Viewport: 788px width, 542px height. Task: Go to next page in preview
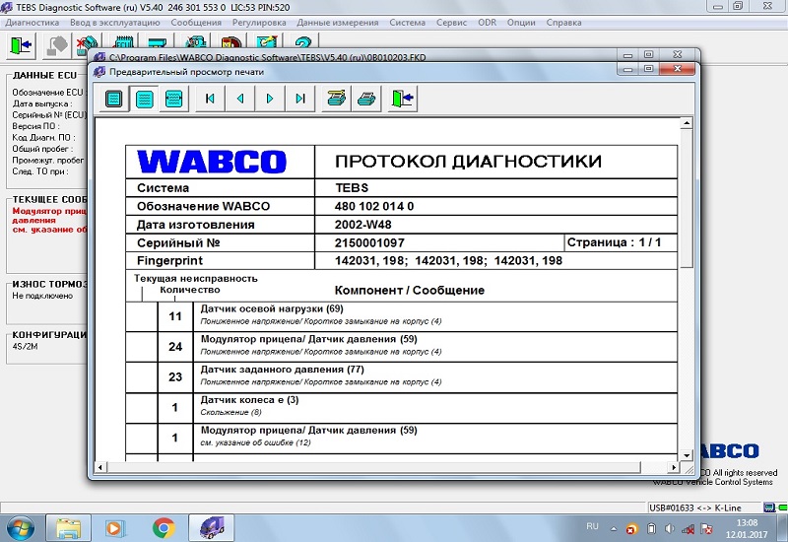[270, 99]
